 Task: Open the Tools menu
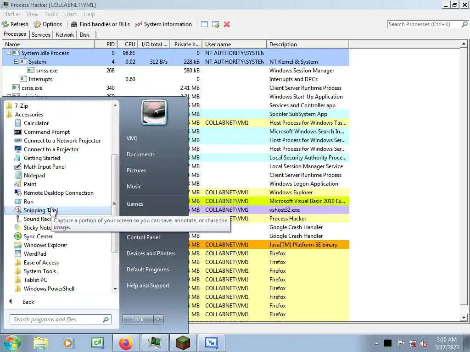(51, 14)
